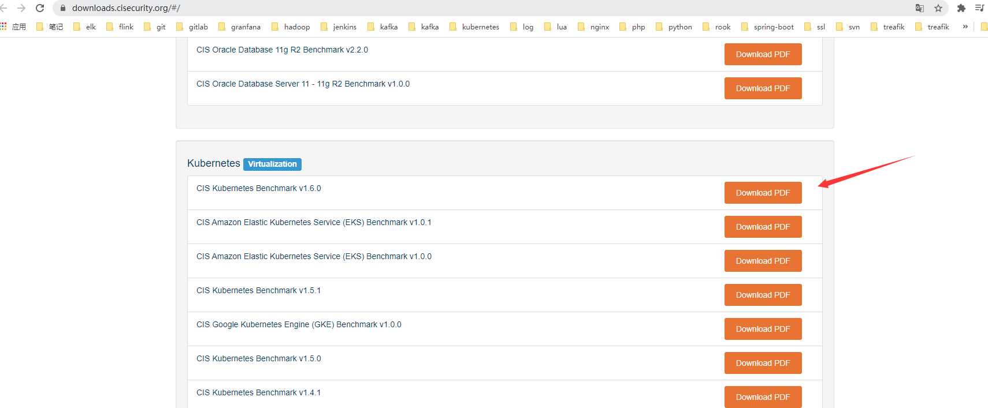View site info via the lock icon
This screenshot has width=988, height=408.
[x=63, y=8]
